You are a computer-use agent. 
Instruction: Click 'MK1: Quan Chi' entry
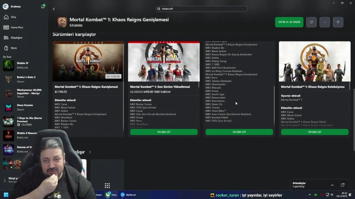tap(214, 104)
